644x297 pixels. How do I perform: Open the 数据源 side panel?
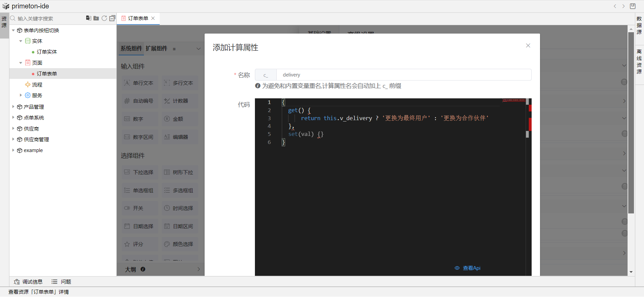[x=639, y=26]
